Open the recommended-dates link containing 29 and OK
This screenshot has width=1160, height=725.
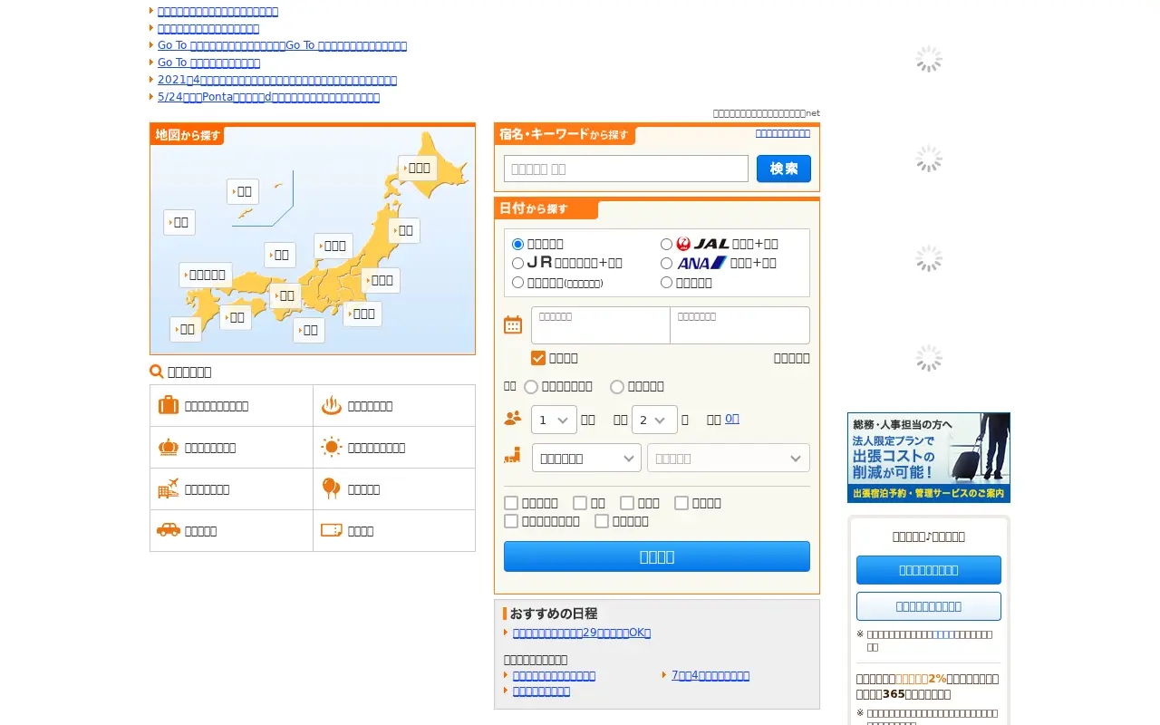[582, 633]
